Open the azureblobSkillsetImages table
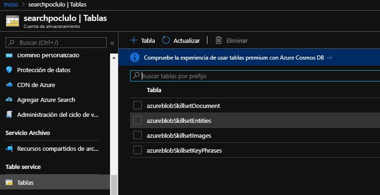The height and width of the screenshot is (195, 380). pos(179,136)
